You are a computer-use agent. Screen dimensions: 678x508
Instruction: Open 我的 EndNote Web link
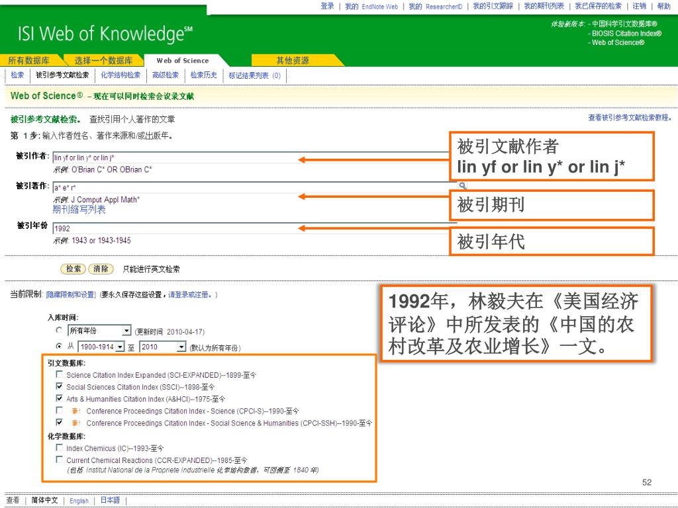tap(371, 7)
